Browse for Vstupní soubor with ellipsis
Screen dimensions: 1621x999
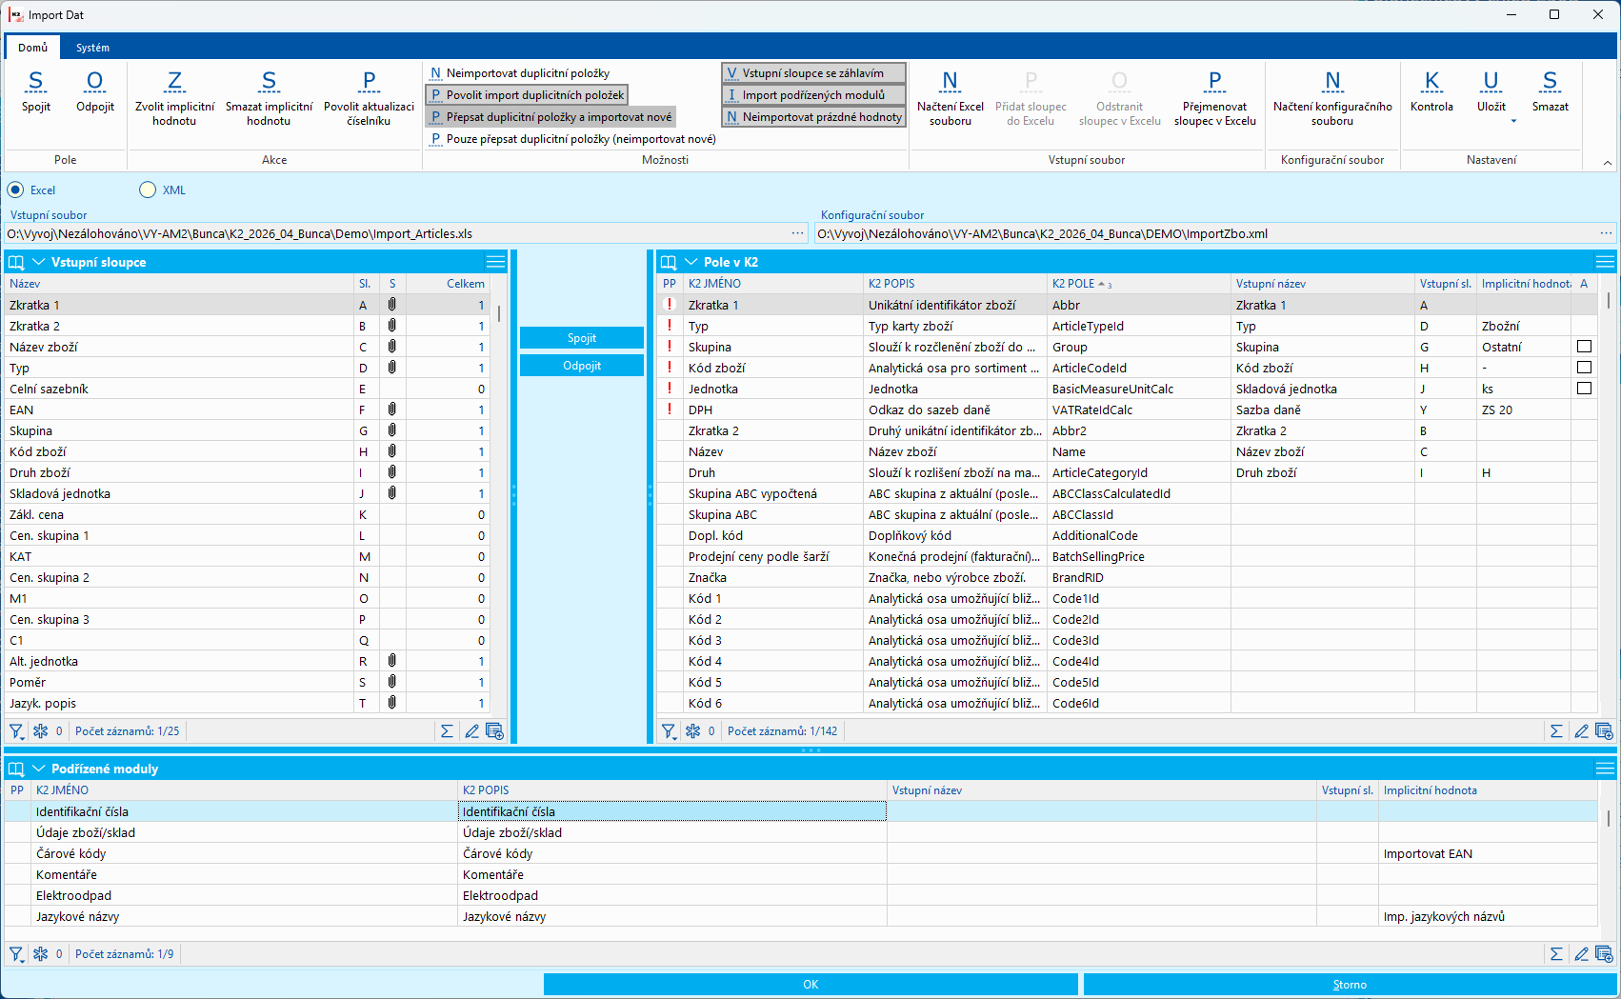798,233
